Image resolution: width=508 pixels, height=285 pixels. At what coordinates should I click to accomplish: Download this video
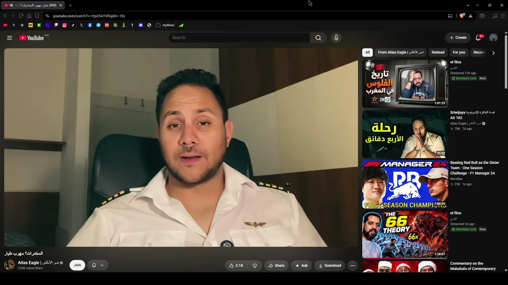point(330,266)
